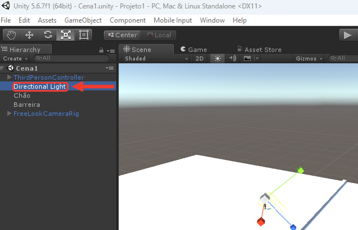Select ThirdPersonController in Hierarchy

click(x=49, y=77)
